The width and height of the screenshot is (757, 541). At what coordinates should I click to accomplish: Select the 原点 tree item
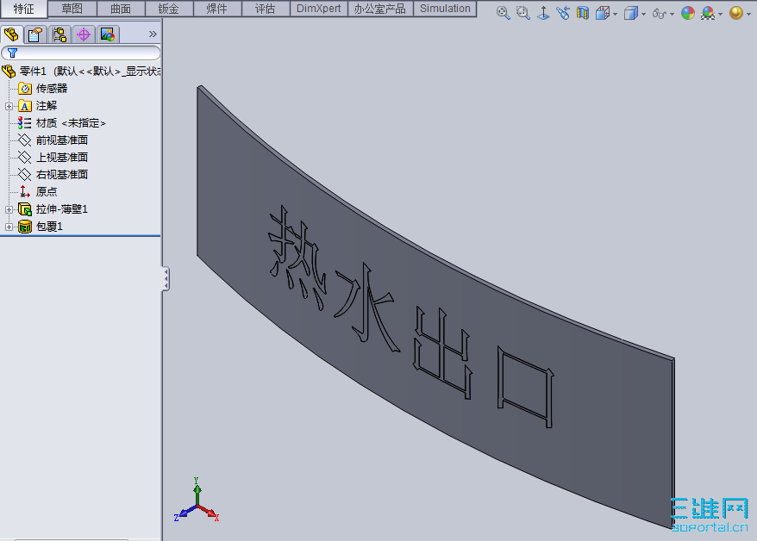[47, 192]
